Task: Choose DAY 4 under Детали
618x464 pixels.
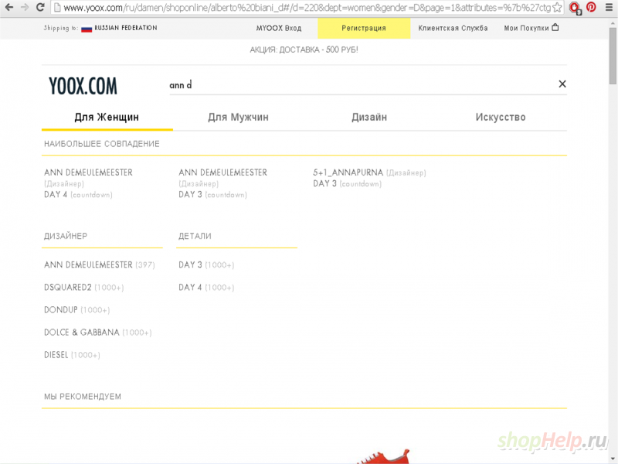Action: pos(206,287)
